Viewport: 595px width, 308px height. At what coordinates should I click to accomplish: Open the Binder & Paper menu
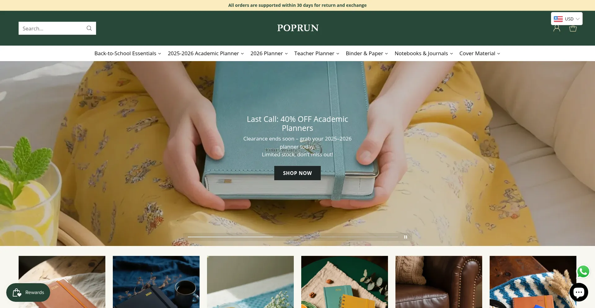point(367,53)
